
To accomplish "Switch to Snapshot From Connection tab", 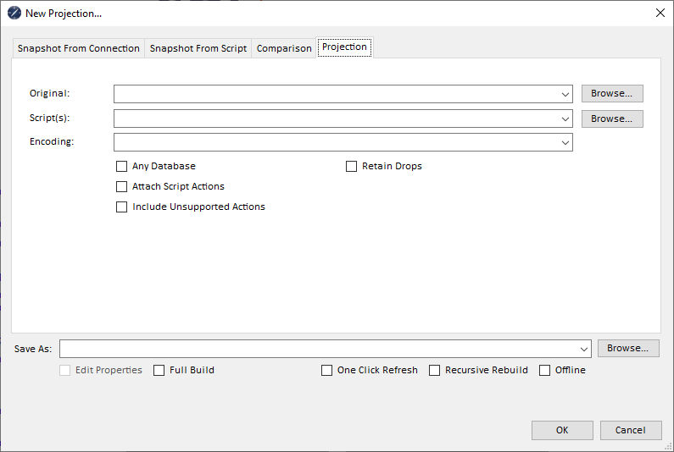I will [x=79, y=48].
